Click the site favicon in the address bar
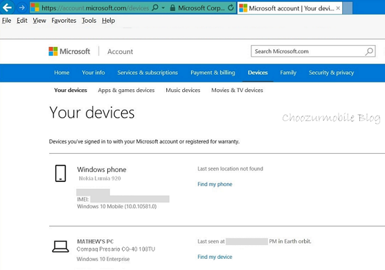 click(35, 8)
